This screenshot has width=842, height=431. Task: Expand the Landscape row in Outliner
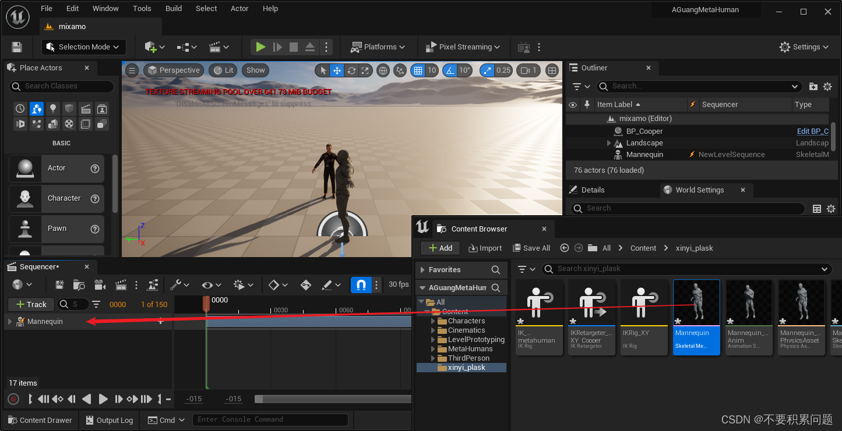pyautogui.click(x=609, y=143)
